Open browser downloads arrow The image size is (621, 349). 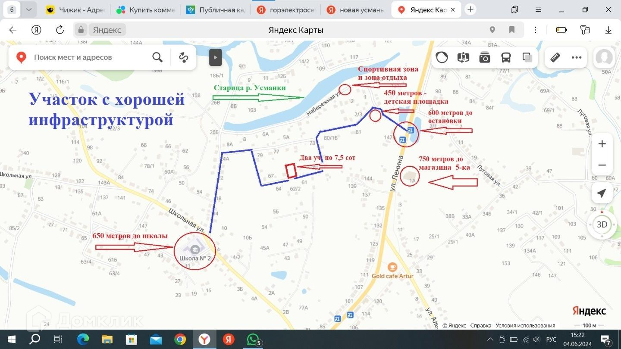tap(608, 30)
